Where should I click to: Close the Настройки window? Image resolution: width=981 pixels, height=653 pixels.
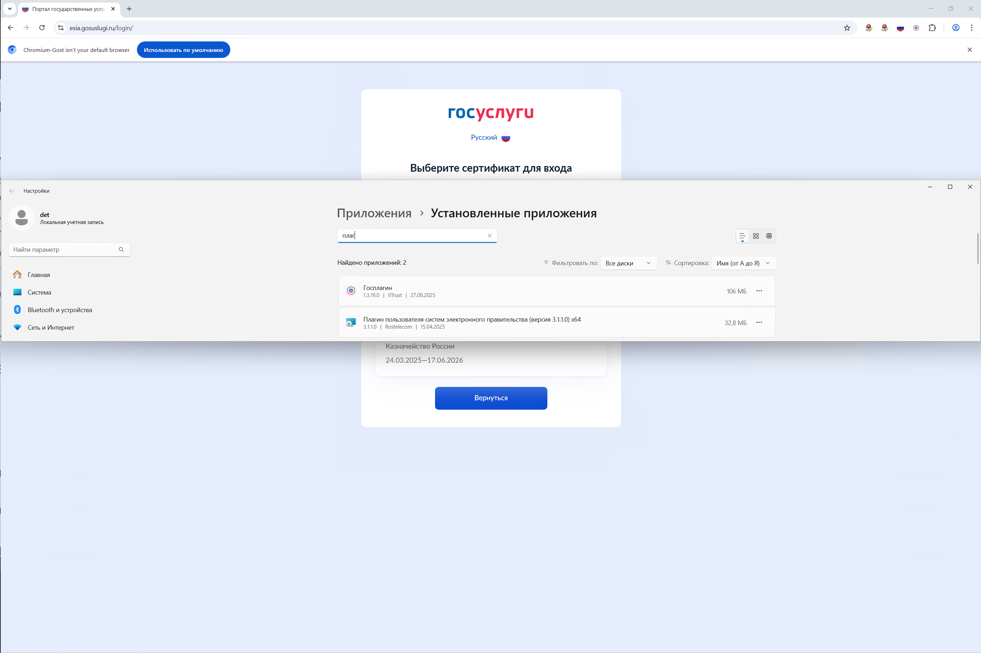click(970, 187)
